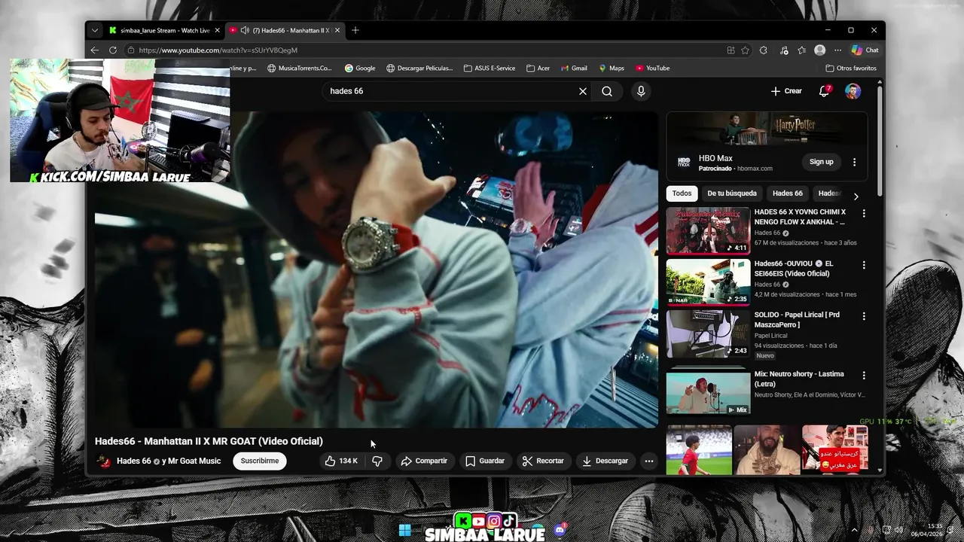The height and width of the screenshot is (542, 964).
Task: Go back to previous page
Action: (95, 50)
